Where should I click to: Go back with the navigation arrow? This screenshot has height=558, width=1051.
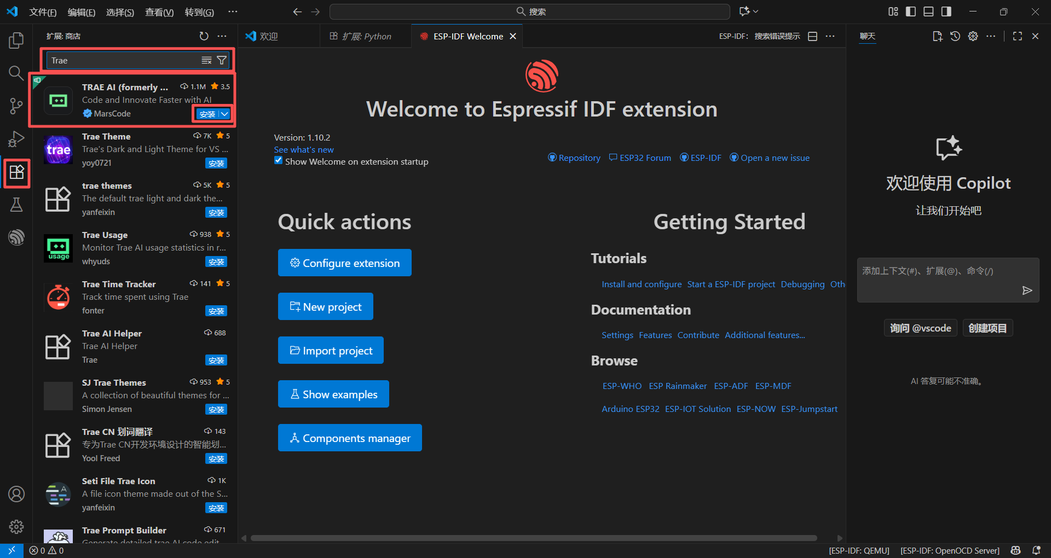click(x=297, y=11)
